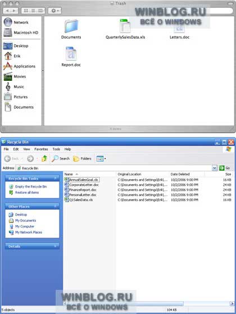The image size is (236, 314).
Task: Open My Computer link
Action: 25,226
